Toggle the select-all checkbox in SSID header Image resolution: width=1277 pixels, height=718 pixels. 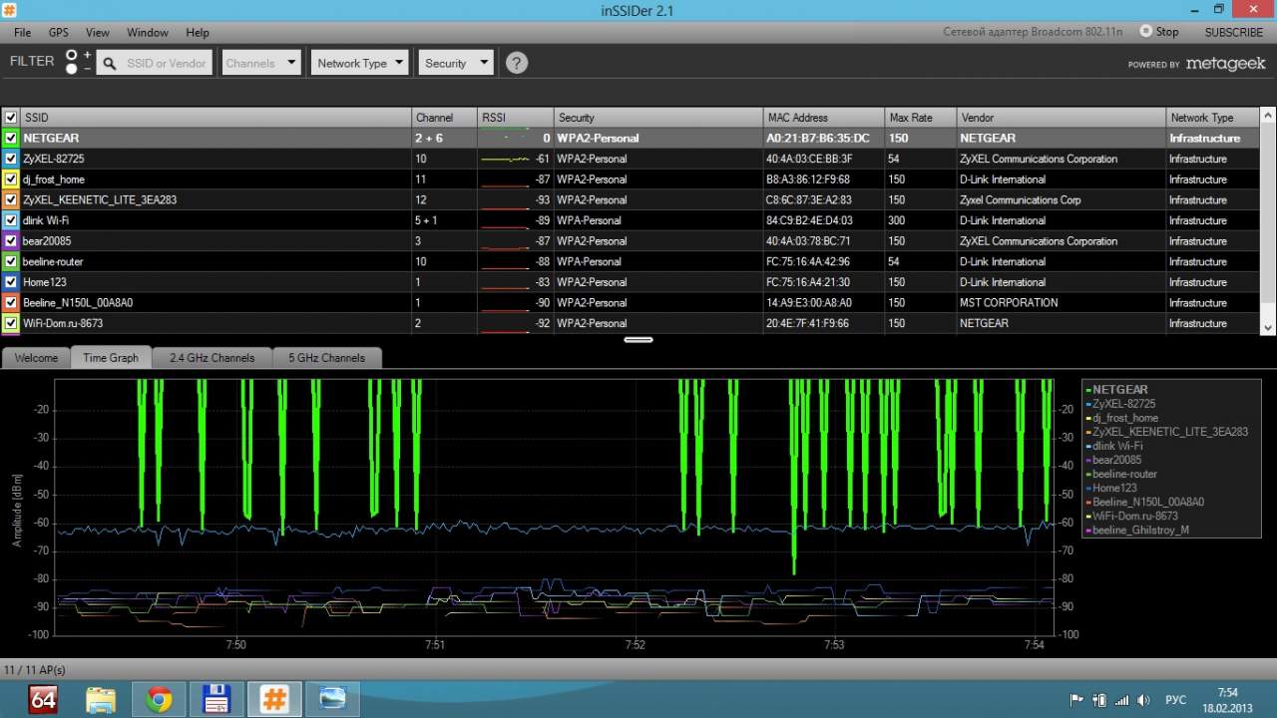click(x=11, y=118)
